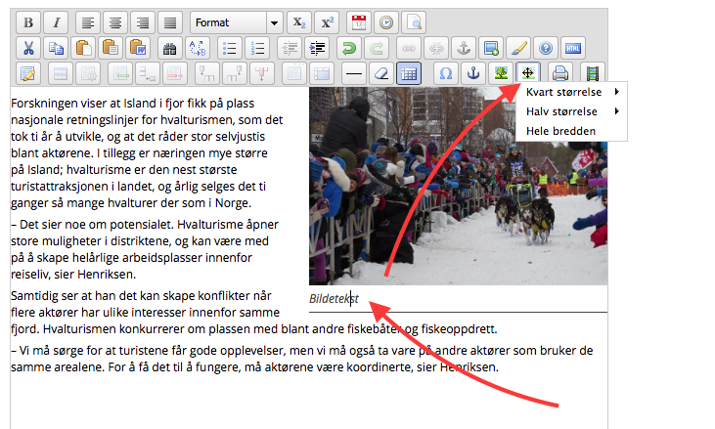This screenshot has width=715, height=429.
Task: Enable justified text alignment
Action: pos(170,21)
